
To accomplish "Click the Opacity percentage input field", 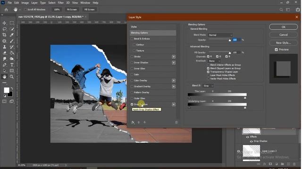I will point(236,40).
